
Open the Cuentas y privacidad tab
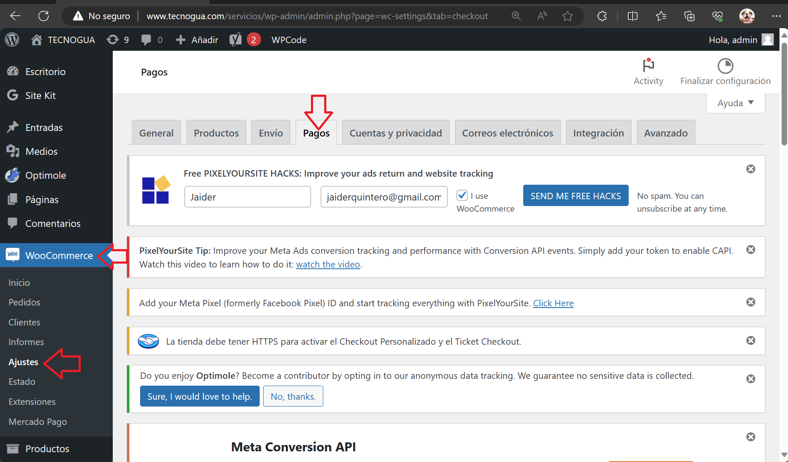coord(395,133)
